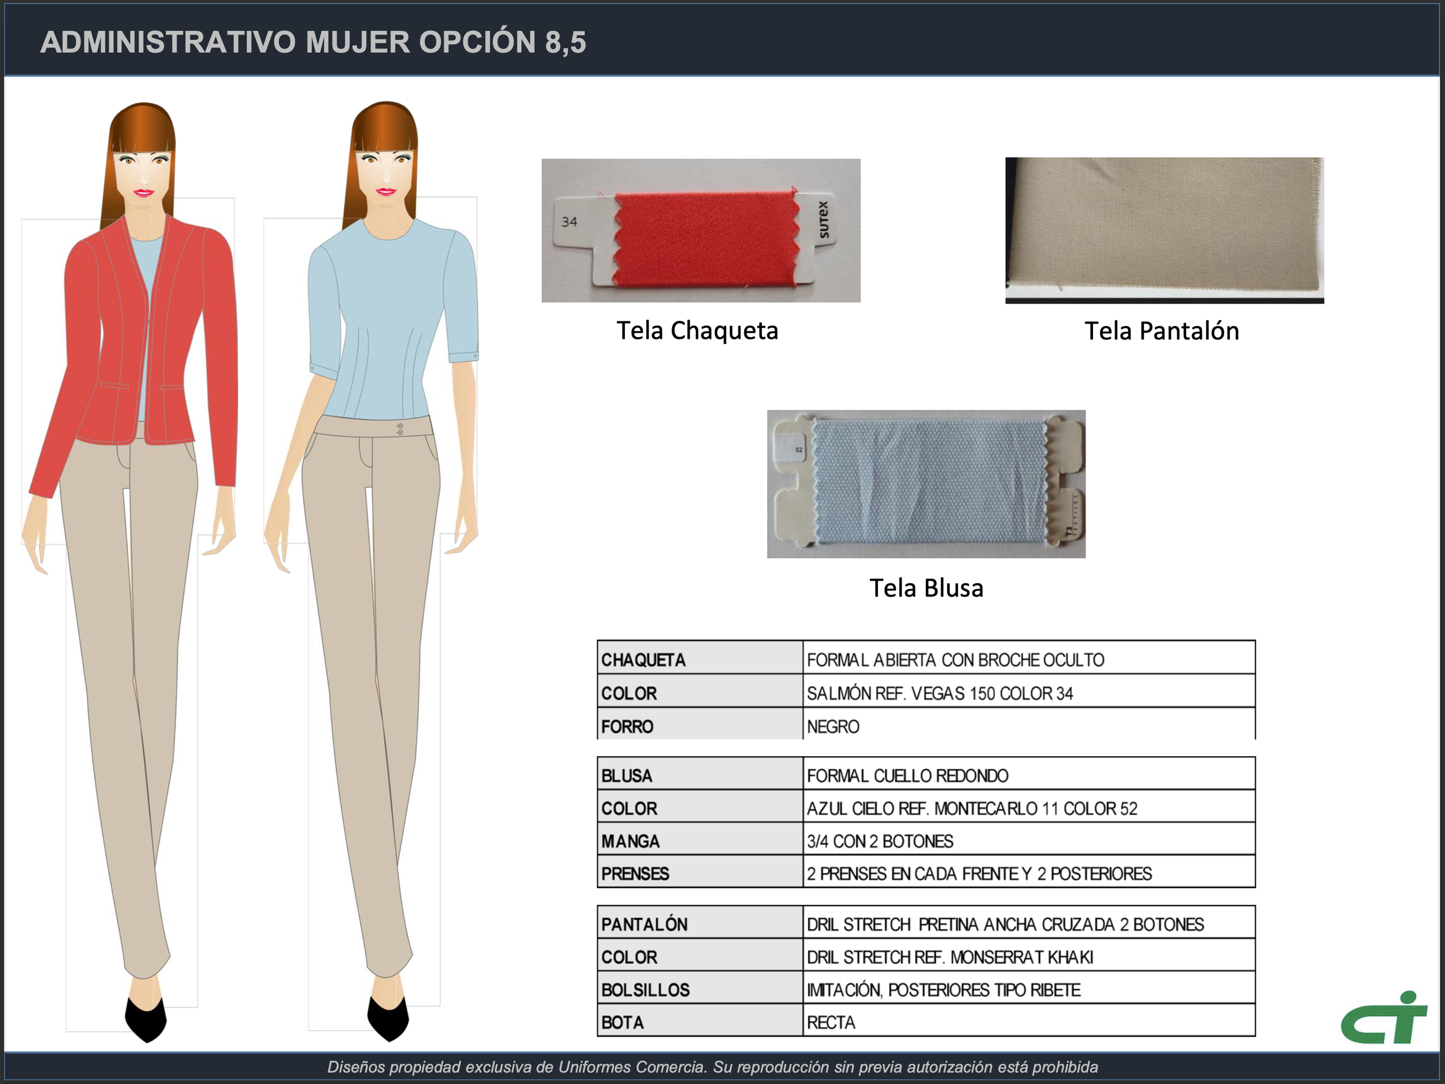Click the MANGA 3/4 con 2 botones cell

click(1028, 841)
